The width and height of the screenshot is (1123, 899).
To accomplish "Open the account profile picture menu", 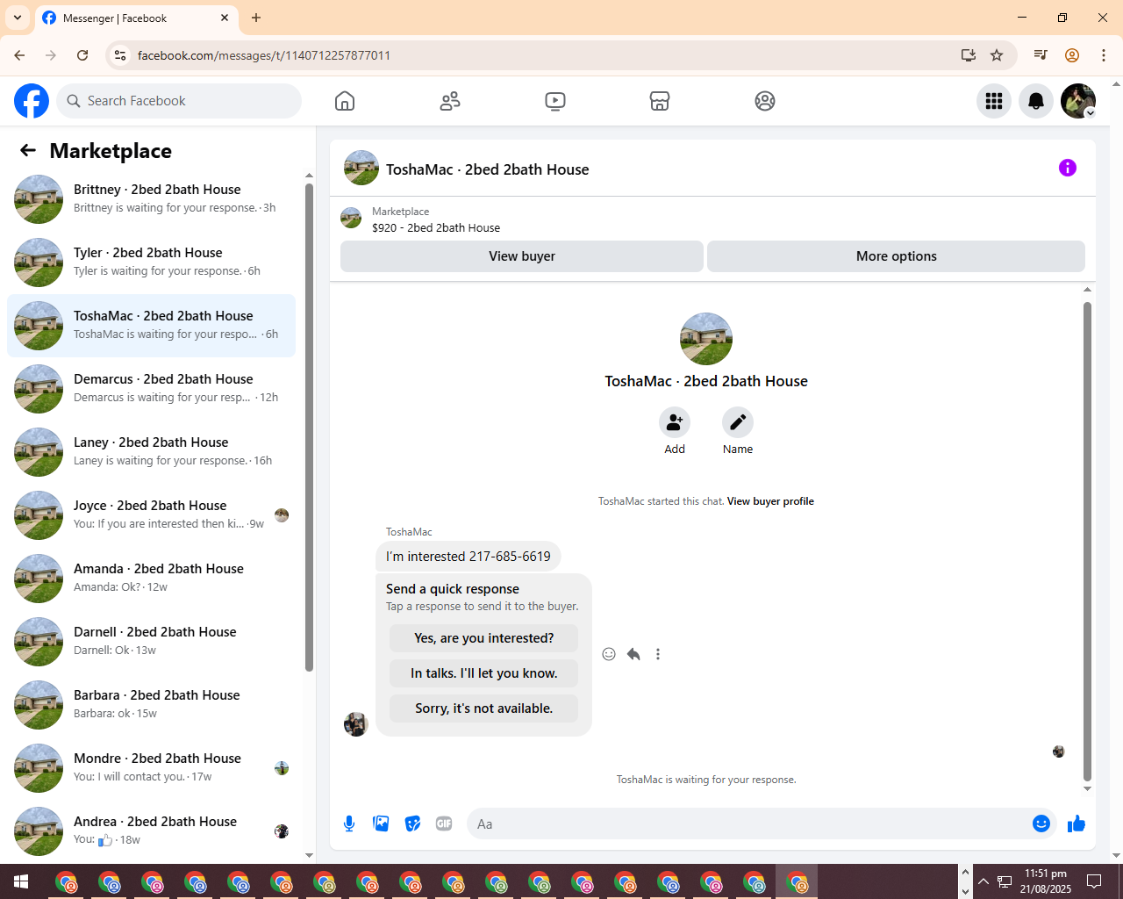I will point(1078,101).
